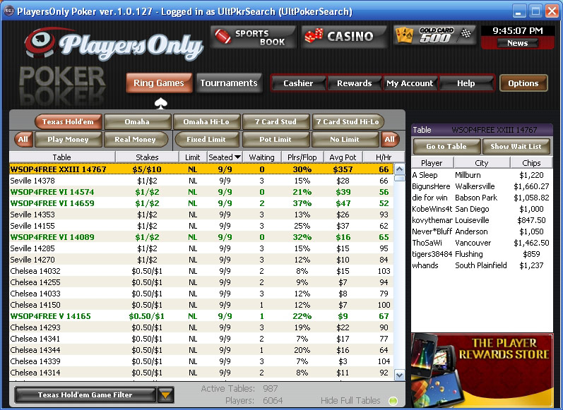The height and width of the screenshot is (410, 563).
Task: Open the Help menu
Action: click(466, 83)
